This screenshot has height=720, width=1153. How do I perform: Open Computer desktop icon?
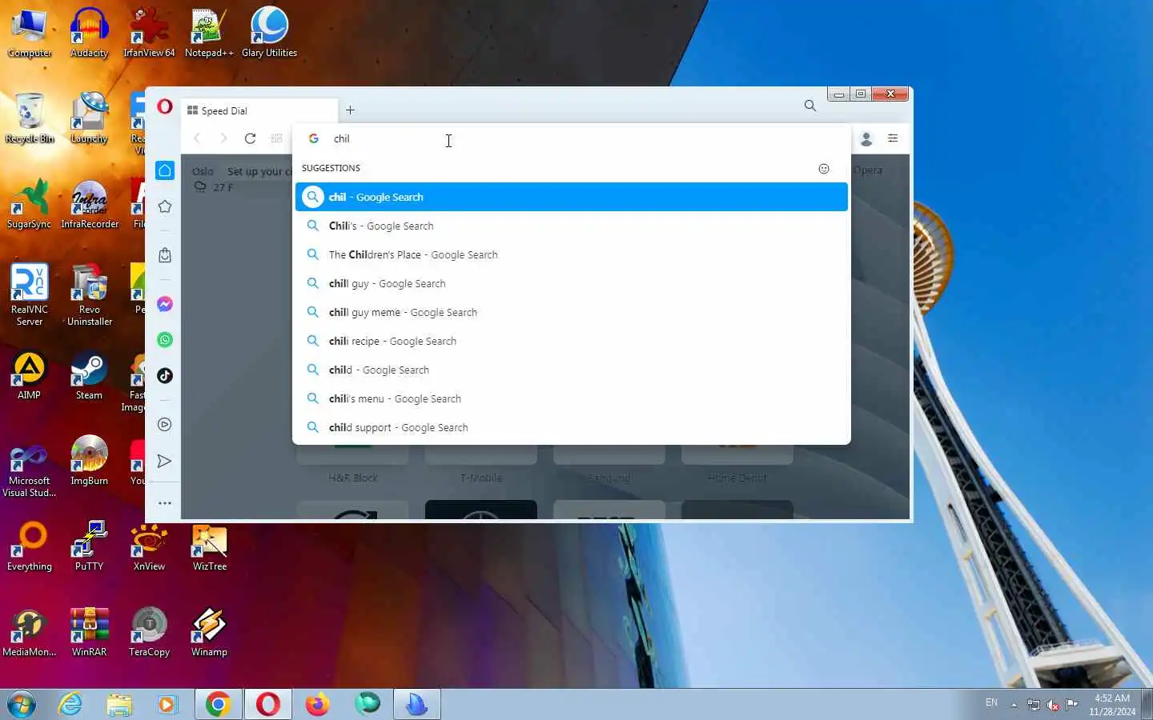[x=30, y=33]
